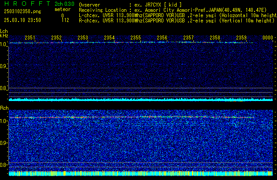
Task: Click the HROFFT title text
Action: pos(27,4)
